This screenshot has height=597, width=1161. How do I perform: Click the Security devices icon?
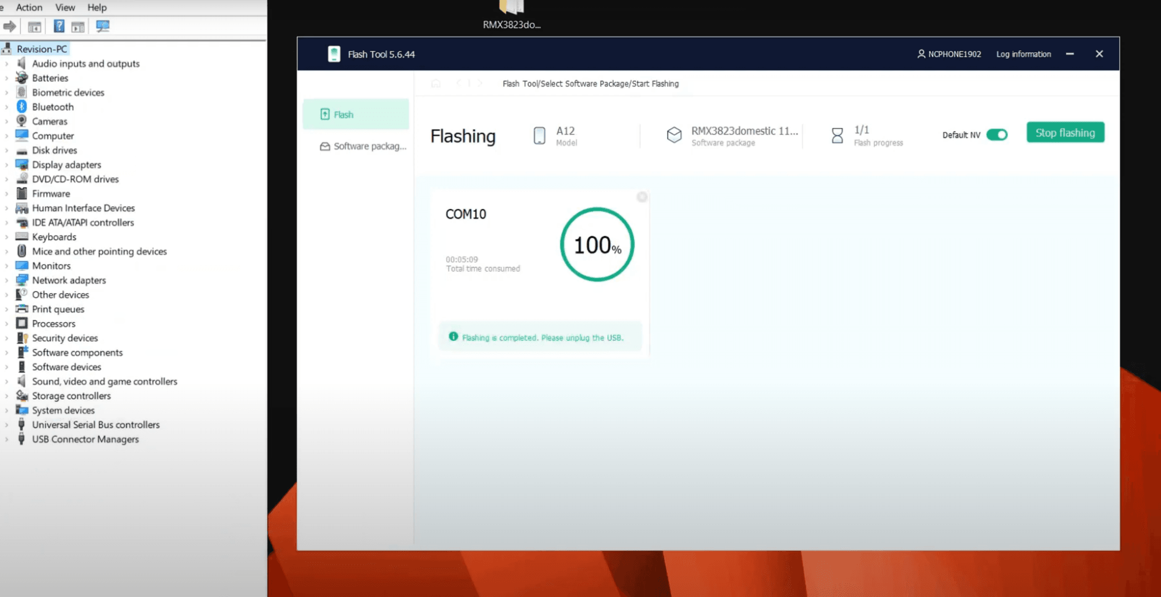coord(22,337)
